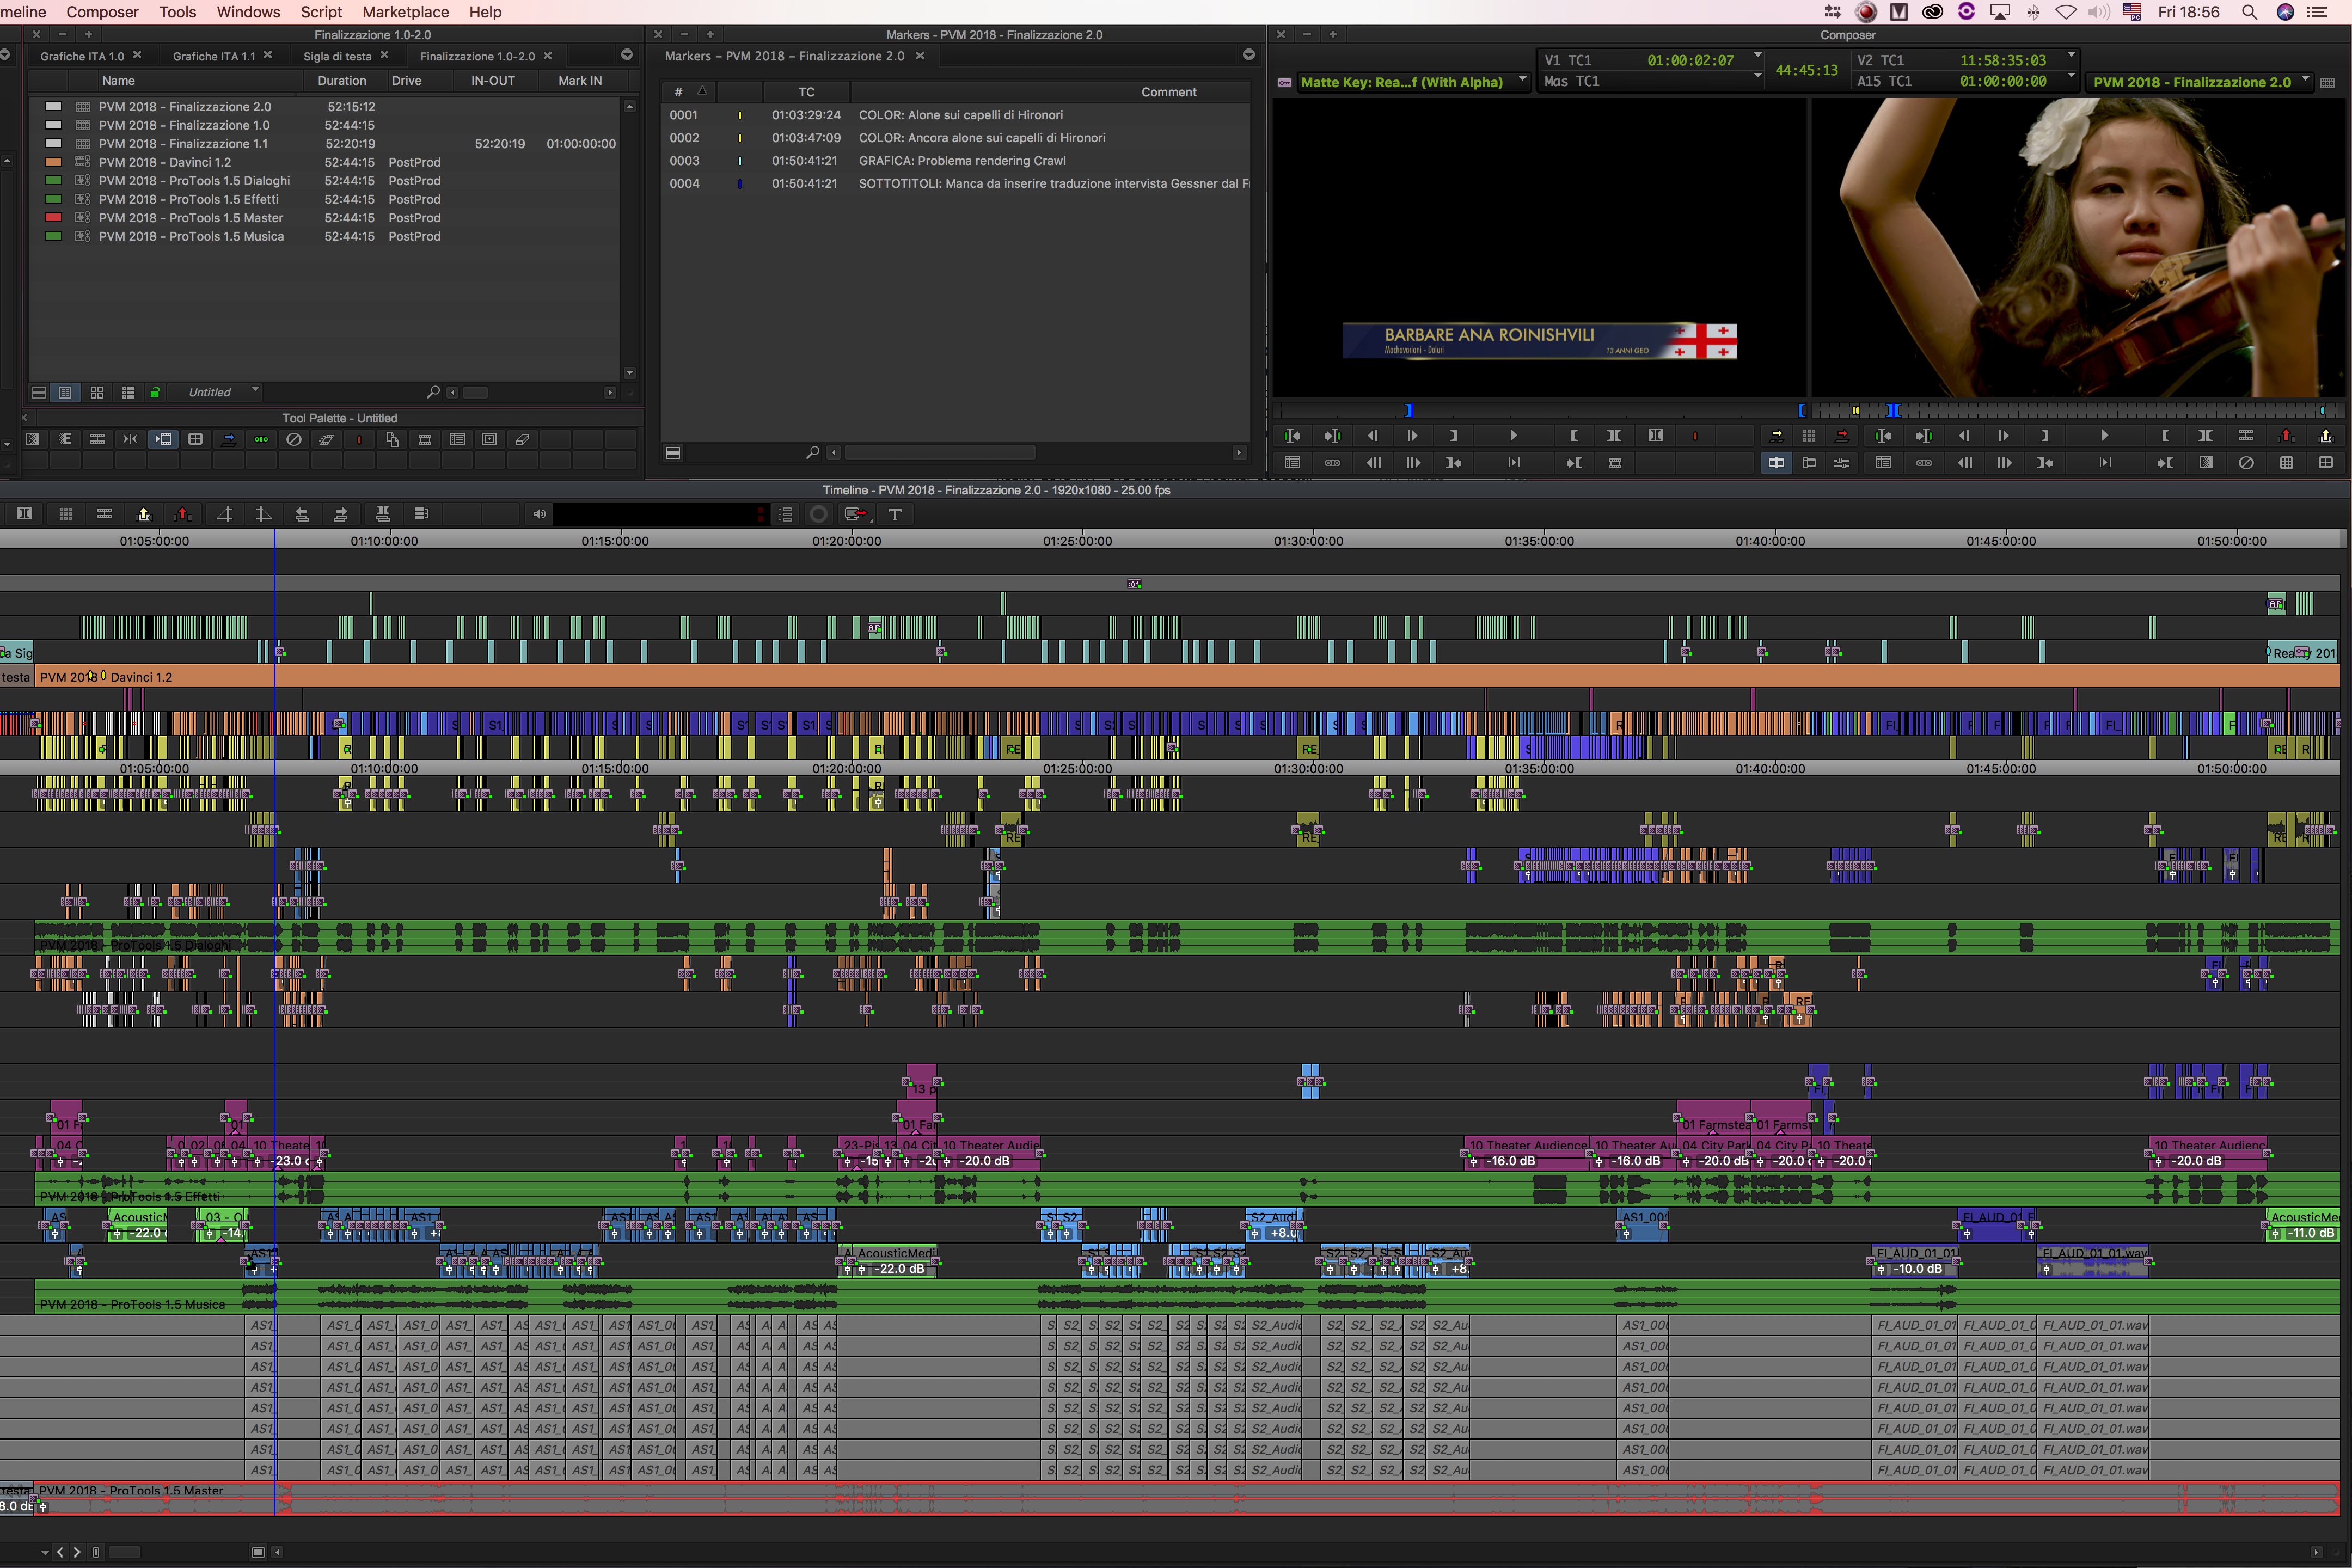Screen dimensions: 2352x1568
Task: Play the record monitor sequence
Action: click(x=2104, y=436)
